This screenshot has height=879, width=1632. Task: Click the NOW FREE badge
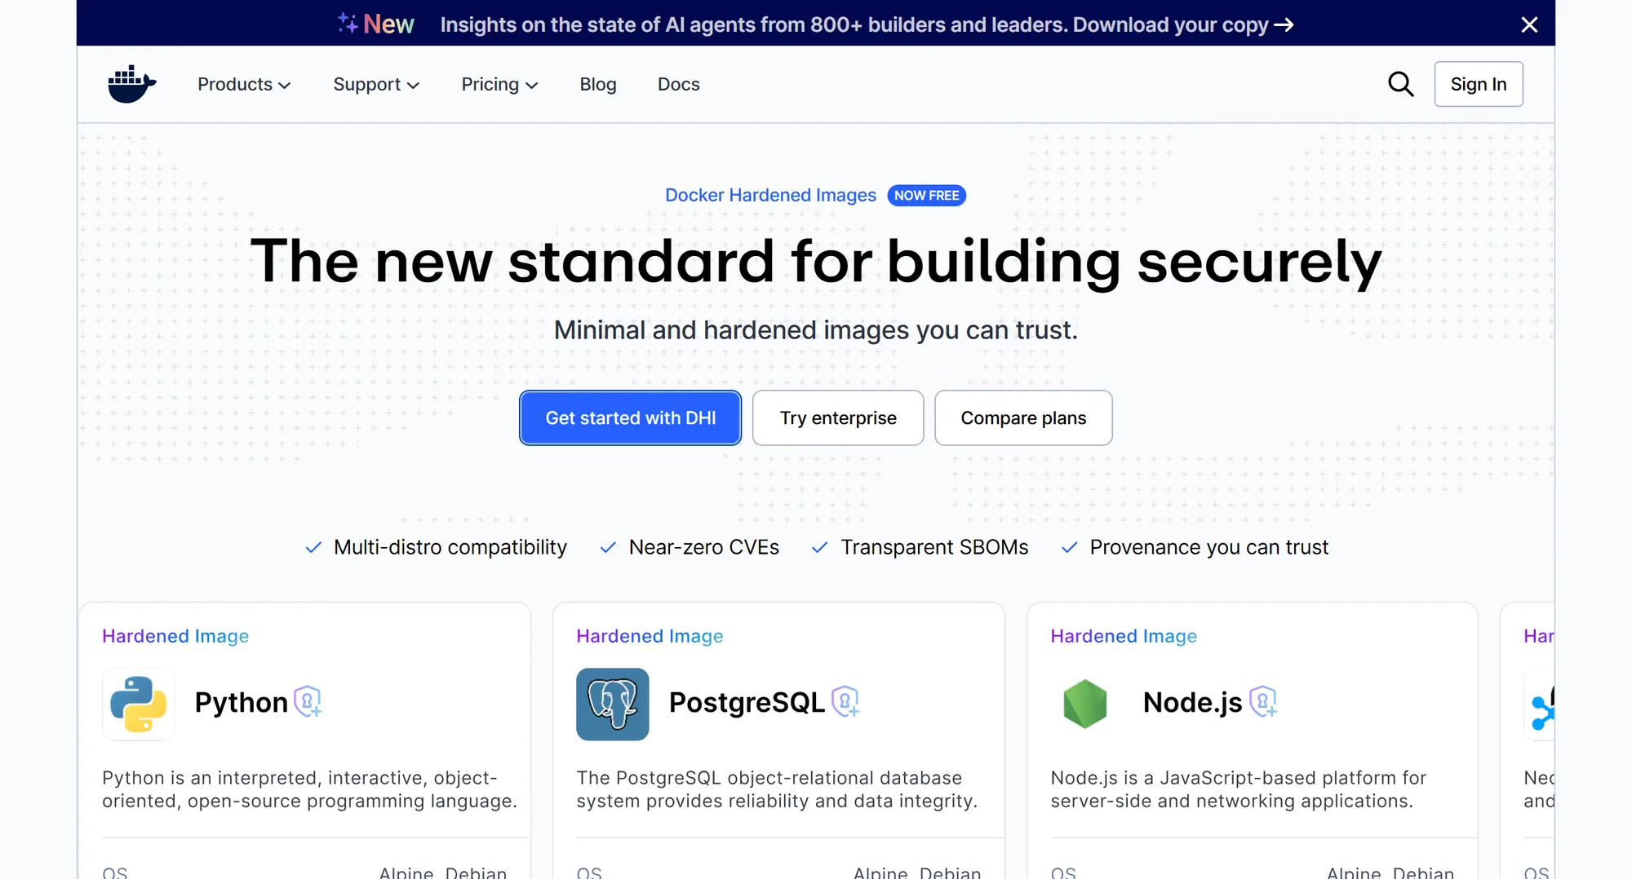click(x=926, y=196)
